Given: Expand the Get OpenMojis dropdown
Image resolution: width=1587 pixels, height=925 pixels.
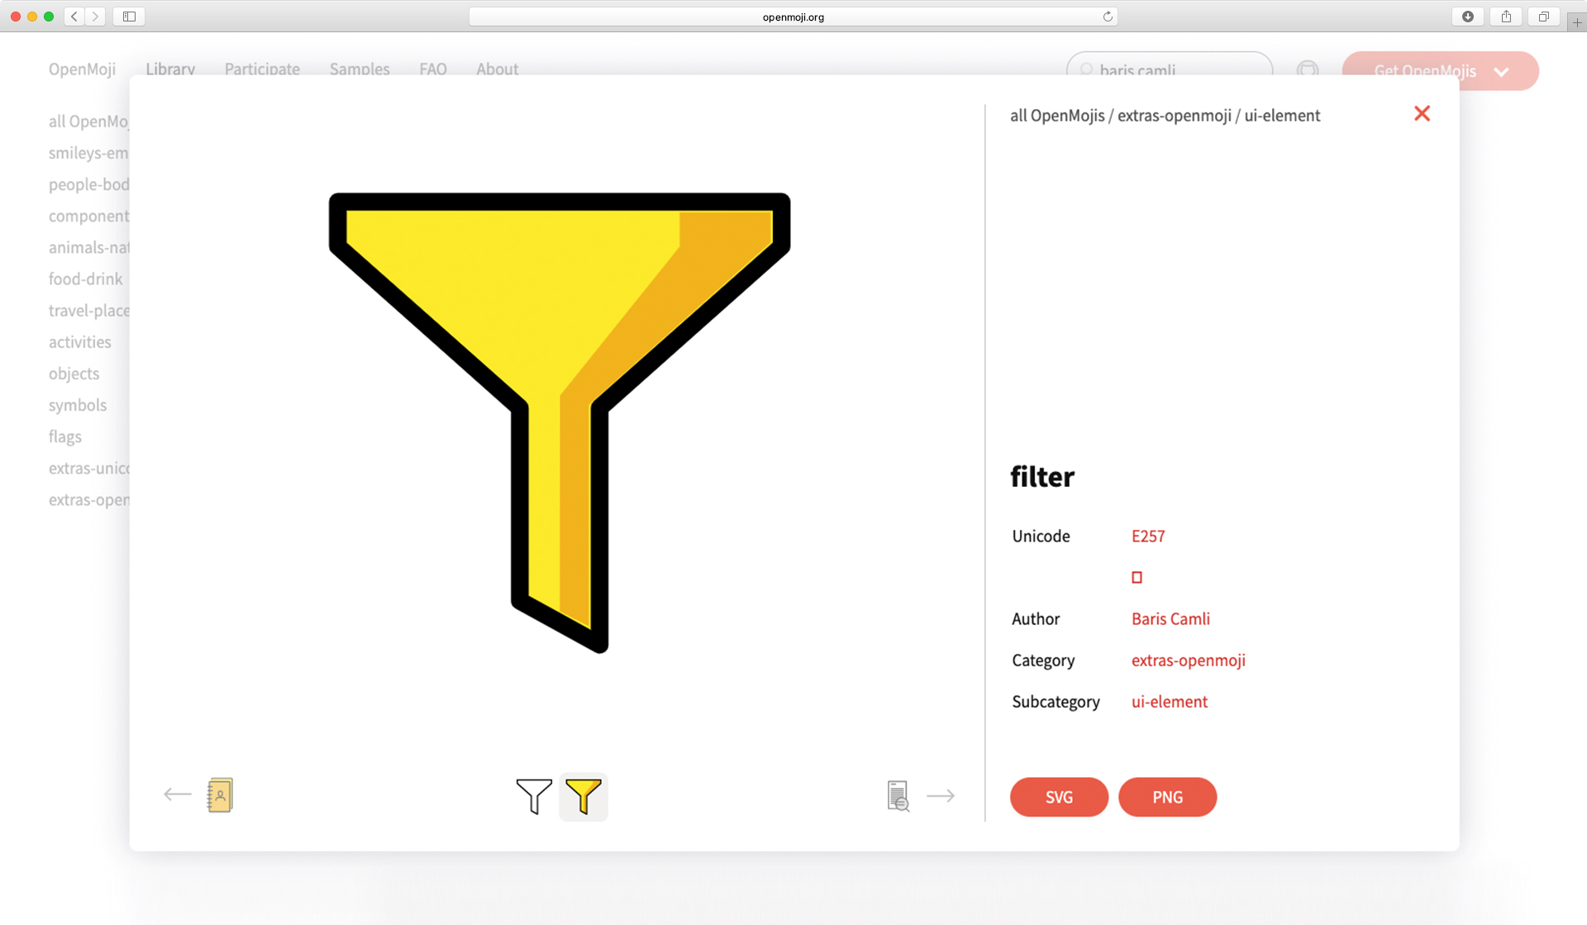Looking at the screenshot, I should [x=1505, y=69].
